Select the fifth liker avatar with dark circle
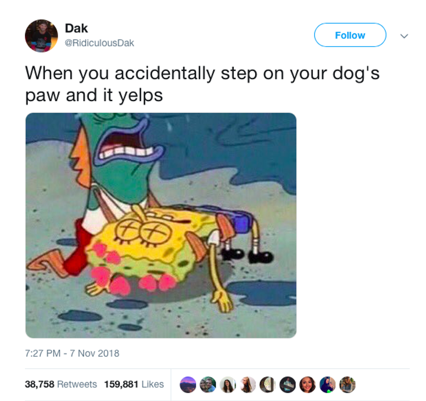This screenshot has height=401, width=426. (268, 385)
